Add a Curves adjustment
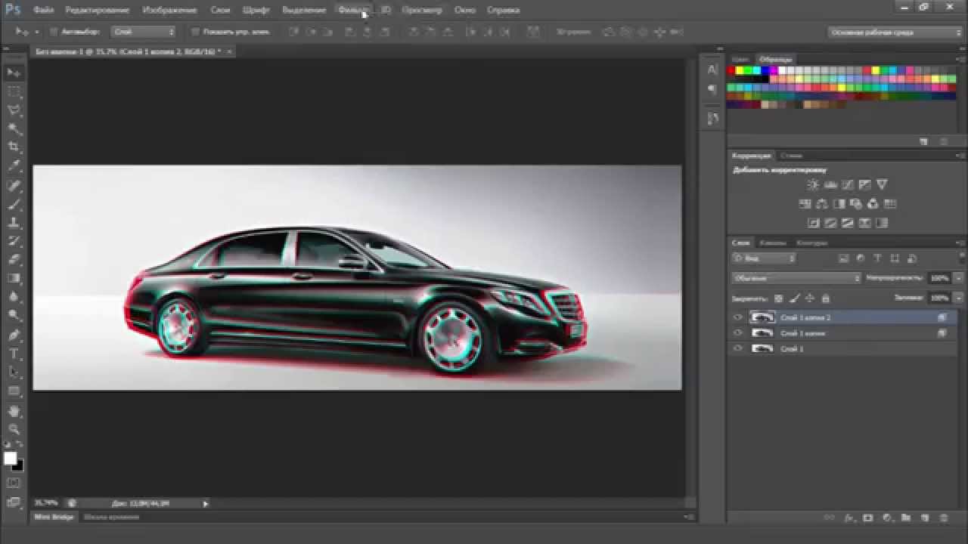The width and height of the screenshot is (968, 544). coord(848,184)
